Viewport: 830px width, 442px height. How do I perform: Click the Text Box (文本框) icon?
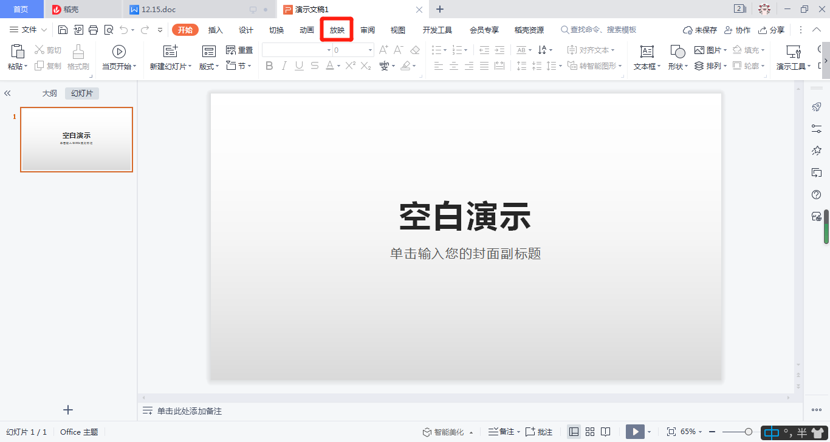point(647,52)
